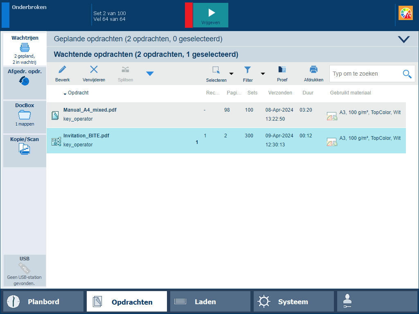The width and height of the screenshot is (419, 314).
Task: Click media icon of Invitation_BITE.pdf row
Action: point(332,142)
